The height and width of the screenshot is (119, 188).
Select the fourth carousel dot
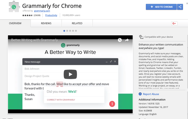click(x=73, y=31)
